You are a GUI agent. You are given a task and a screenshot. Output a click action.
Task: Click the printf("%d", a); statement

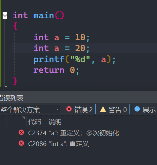[x=74, y=60]
